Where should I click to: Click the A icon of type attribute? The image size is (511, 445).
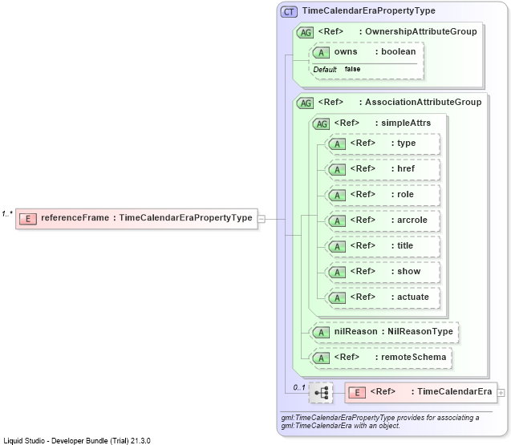pyautogui.click(x=337, y=144)
